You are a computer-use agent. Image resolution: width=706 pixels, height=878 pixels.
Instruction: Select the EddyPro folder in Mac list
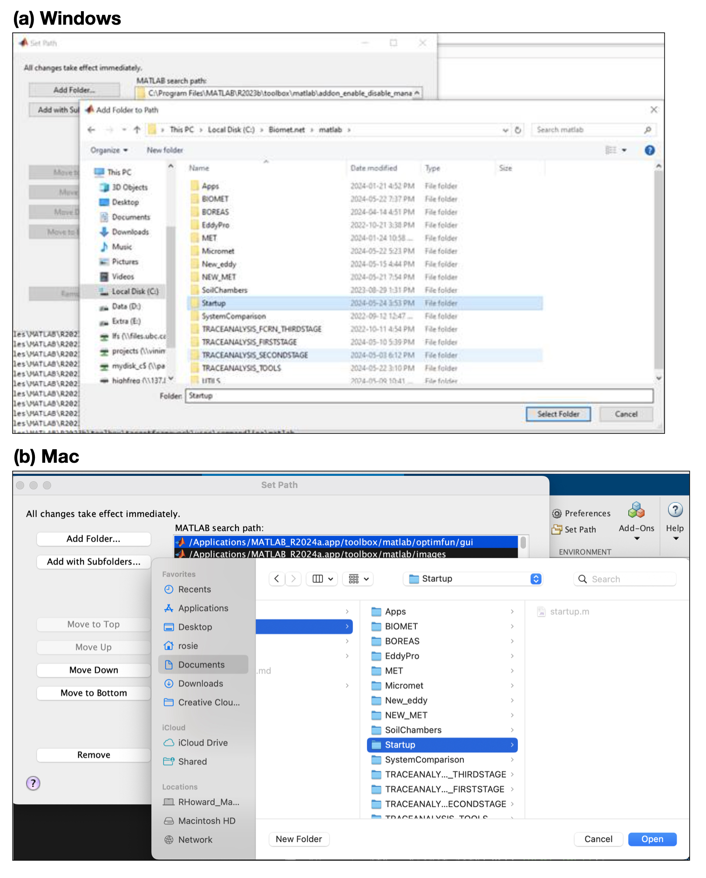click(442, 656)
